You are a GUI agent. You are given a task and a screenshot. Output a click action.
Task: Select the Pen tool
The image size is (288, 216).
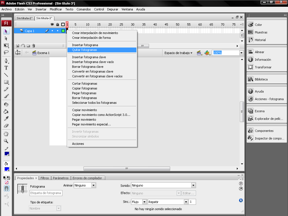pyautogui.click(x=6, y=61)
